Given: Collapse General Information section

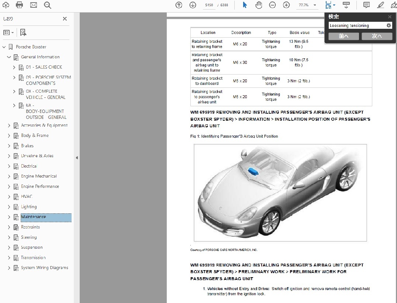Looking at the screenshot, I should pos(9,57).
